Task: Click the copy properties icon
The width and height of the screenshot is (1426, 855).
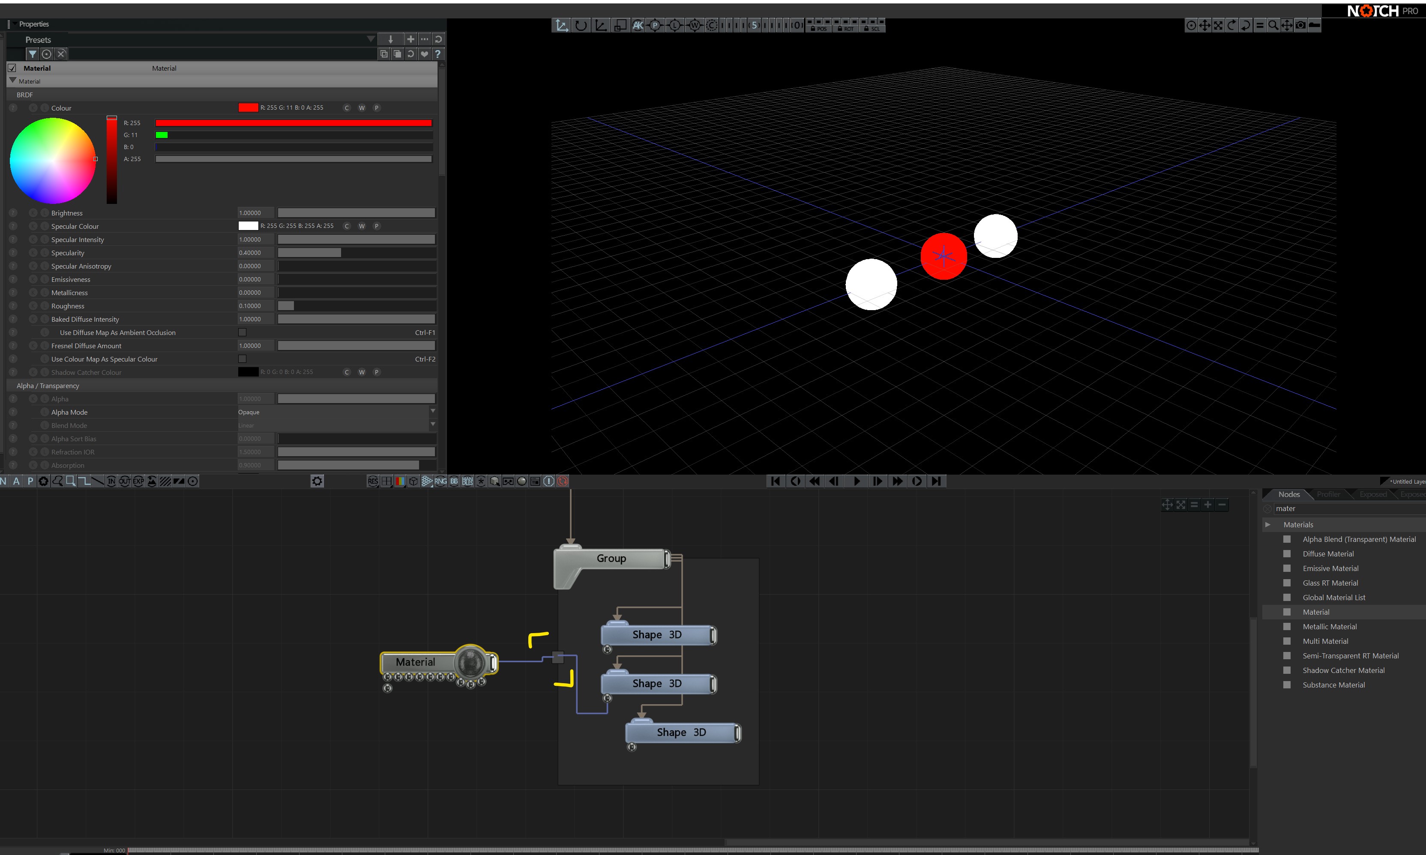Action: [384, 54]
